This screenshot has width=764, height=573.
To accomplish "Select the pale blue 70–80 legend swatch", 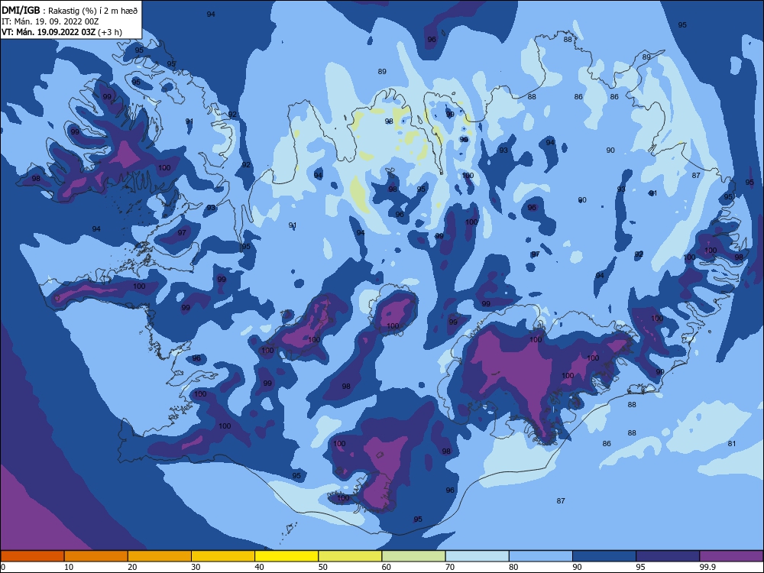I will point(477,556).
